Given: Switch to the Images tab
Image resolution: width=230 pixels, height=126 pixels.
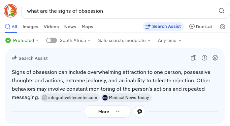Looking at the screenshot, I should [30, 27].
